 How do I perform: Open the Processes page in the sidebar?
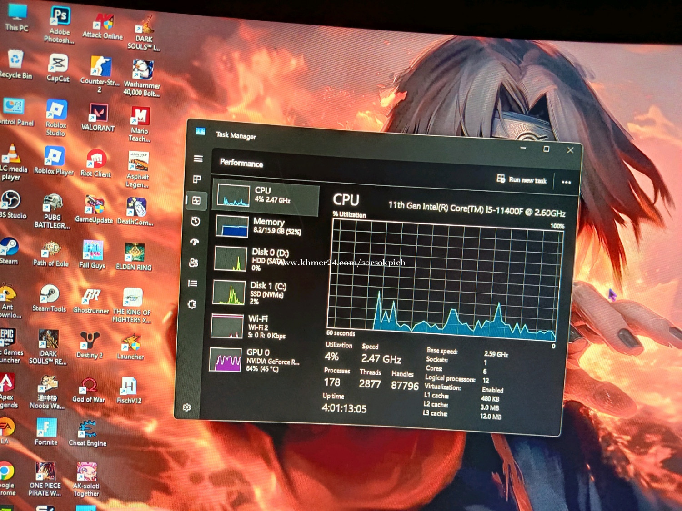click(197, 179)
